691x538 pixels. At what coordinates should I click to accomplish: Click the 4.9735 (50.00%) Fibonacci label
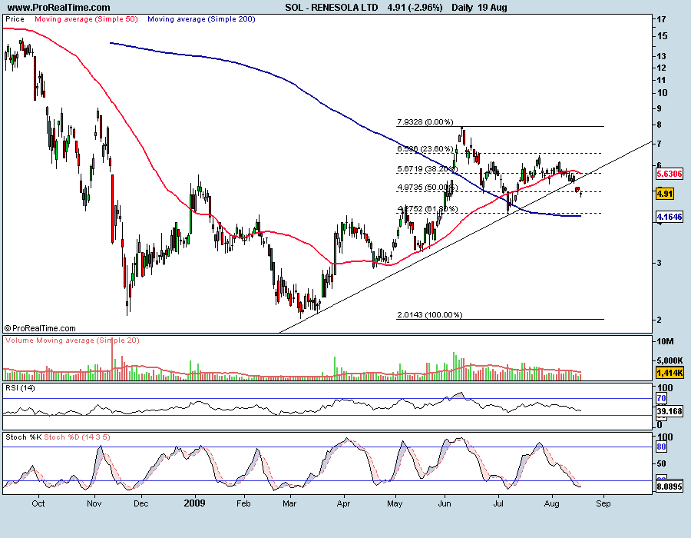pos(427,187)
